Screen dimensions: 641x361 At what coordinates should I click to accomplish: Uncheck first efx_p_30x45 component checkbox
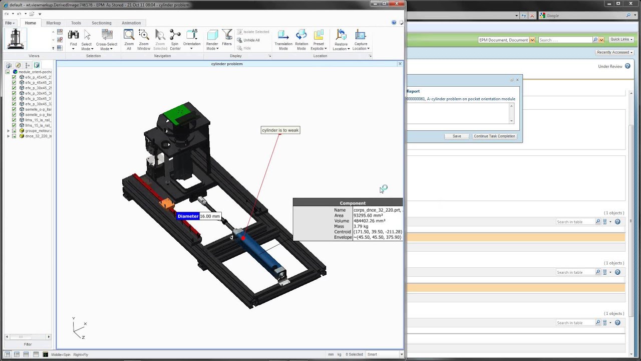pos(14,88)
